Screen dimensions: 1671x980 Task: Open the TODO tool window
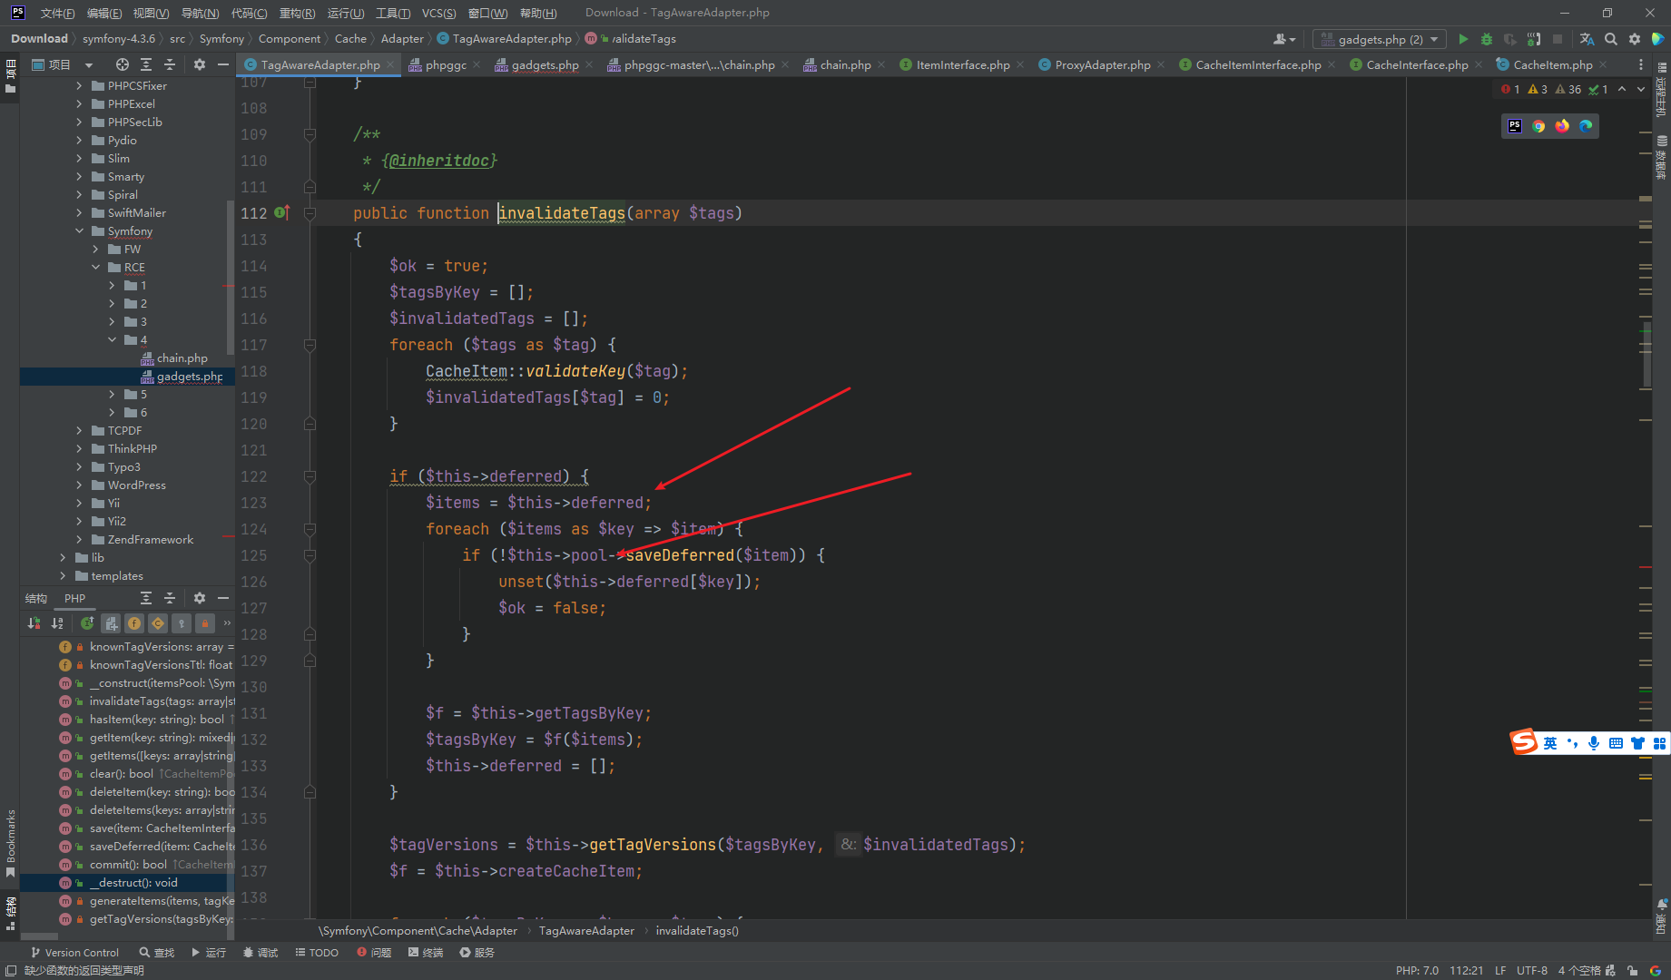(317, 953)
